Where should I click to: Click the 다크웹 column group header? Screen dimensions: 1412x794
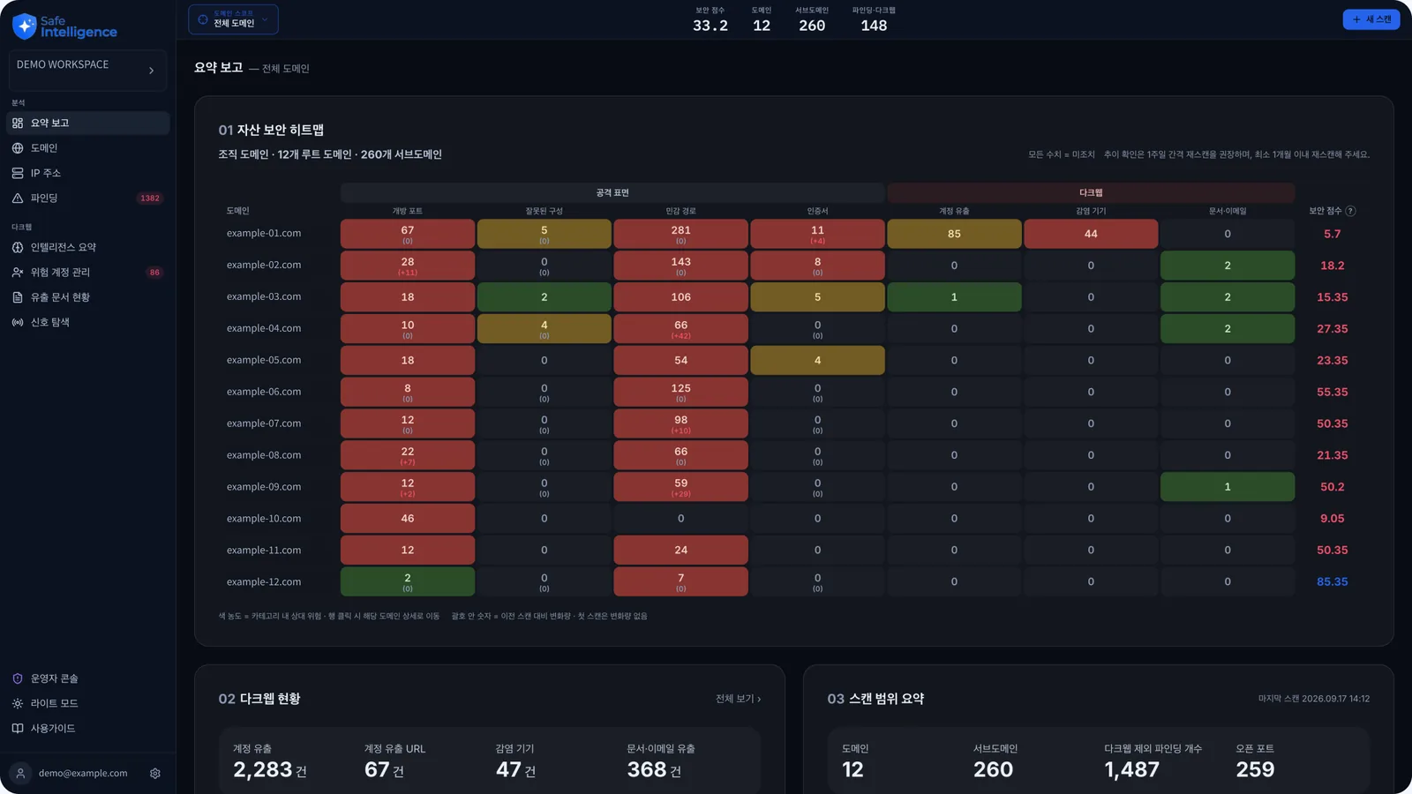point(1091,192)
